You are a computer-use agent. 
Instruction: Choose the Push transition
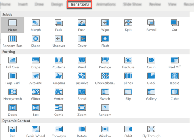[x=82, y=25]
